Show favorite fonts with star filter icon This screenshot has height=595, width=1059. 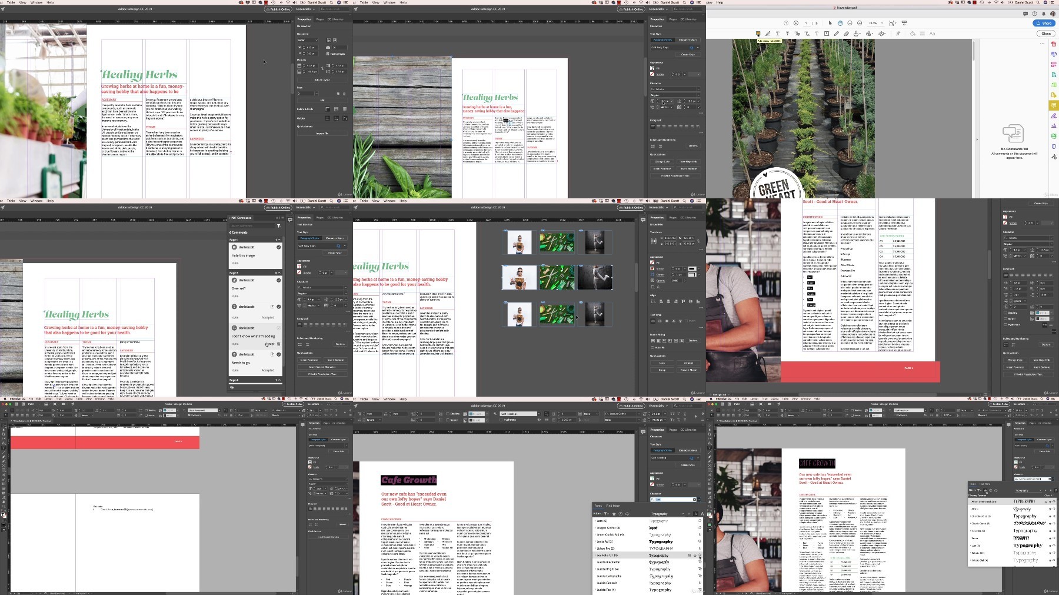point(614,514)
